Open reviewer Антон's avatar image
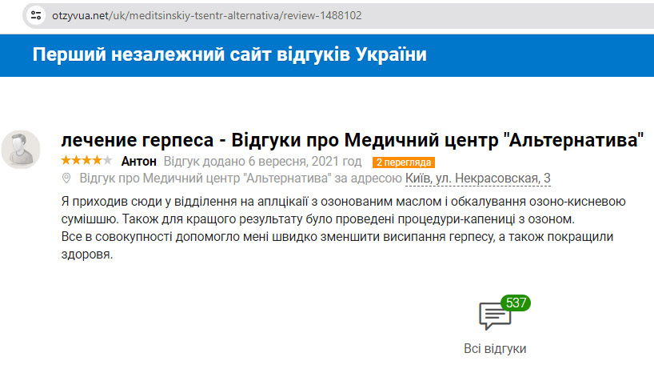The width and height of the screenshot is (654, 369). pos(22,149)
